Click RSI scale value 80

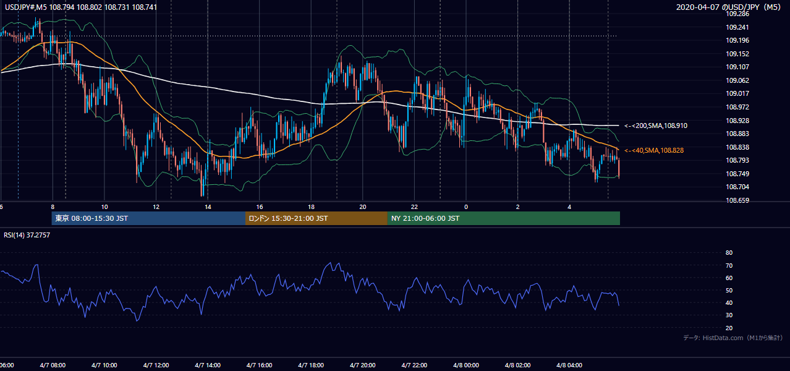[729, 253]
